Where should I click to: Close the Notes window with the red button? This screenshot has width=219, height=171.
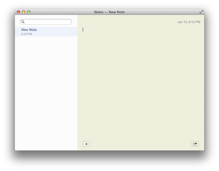(x=18, y=12)
